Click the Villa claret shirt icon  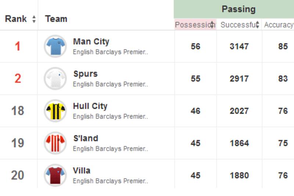pos(55,175)
